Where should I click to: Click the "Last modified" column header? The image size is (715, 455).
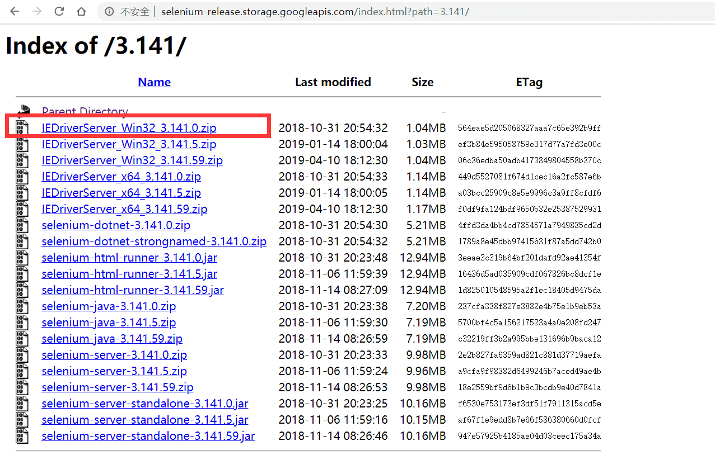click(x=333, y=82)
